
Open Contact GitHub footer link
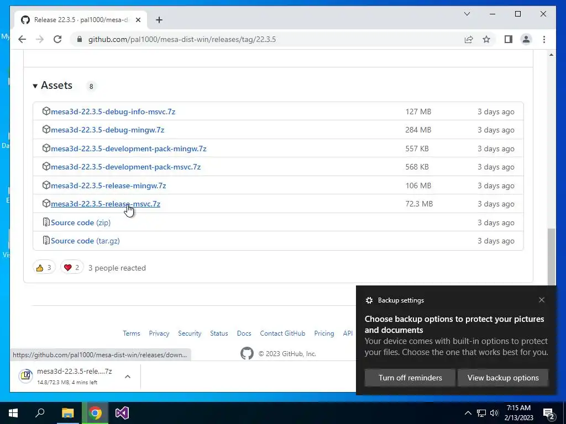tap(282, 333)
